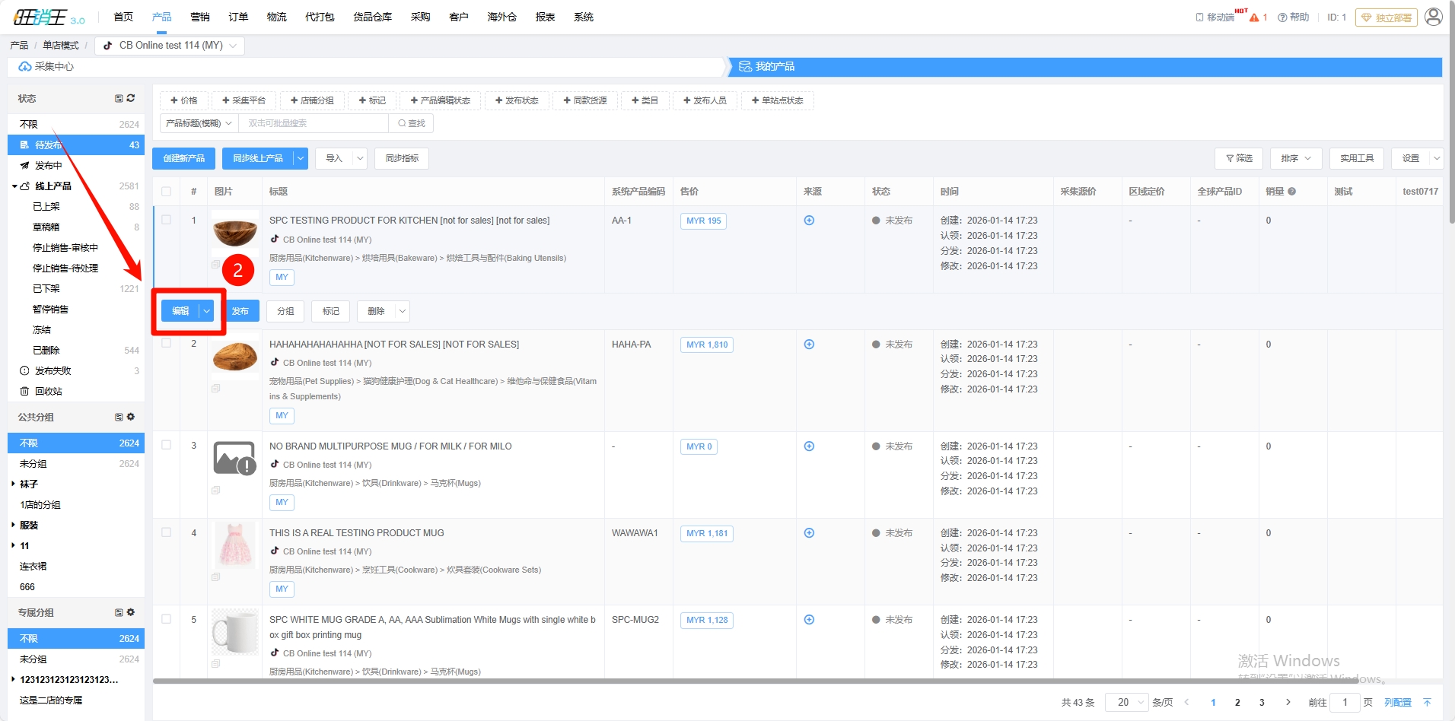Click the product title search input field
This screenshot has width=1455, height=721.
pyautogui.click(x=313, y=123)
